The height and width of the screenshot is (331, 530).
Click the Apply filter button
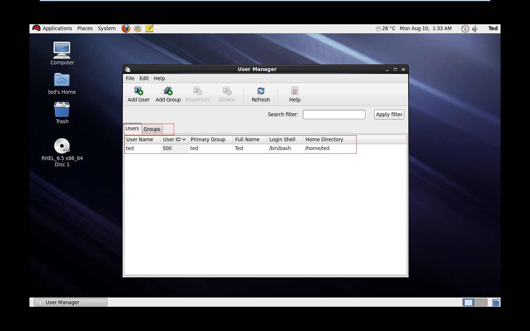[x=389, y=114]
